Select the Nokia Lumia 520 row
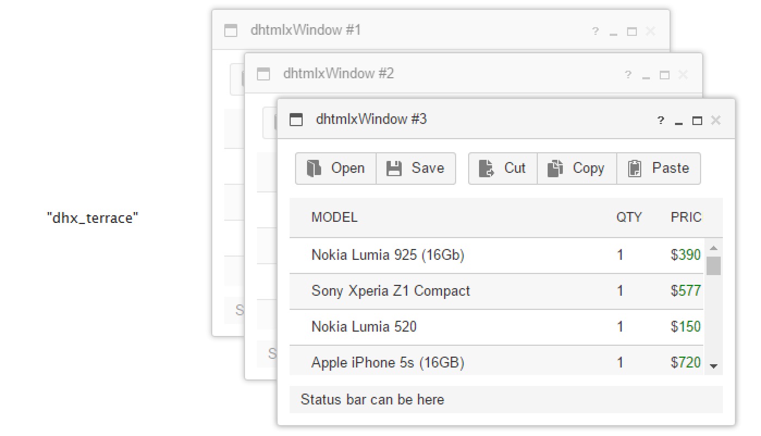The width and height of the screenshot is (761, 436). click(x=496, y=327)
